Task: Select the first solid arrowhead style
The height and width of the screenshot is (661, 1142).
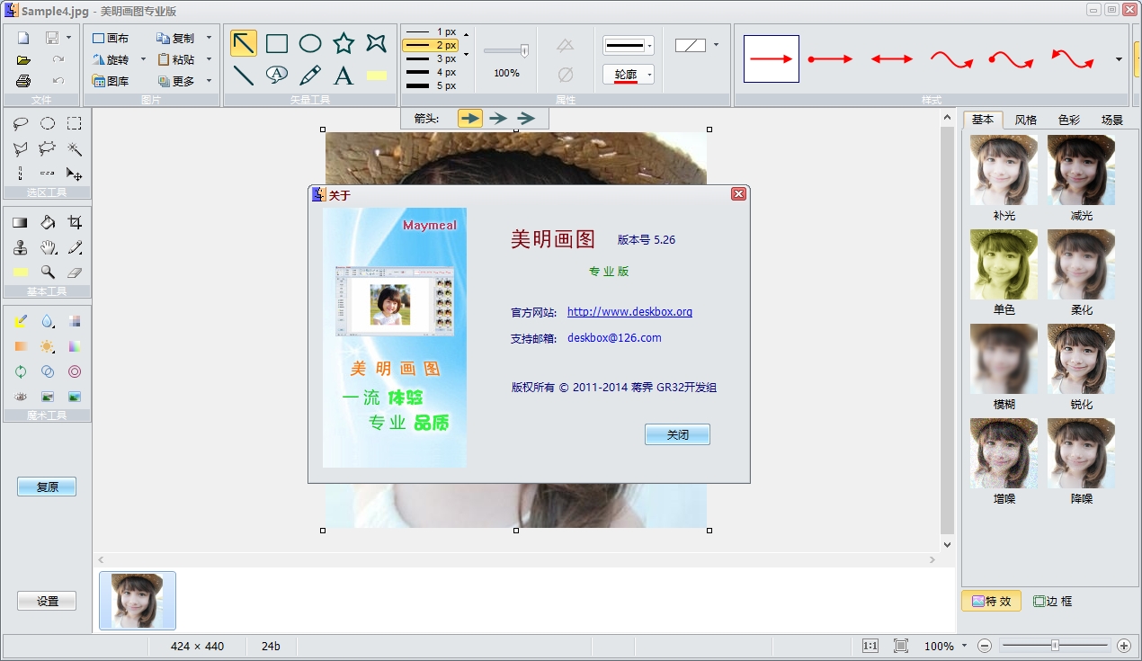Action: (x=470, y=118)
